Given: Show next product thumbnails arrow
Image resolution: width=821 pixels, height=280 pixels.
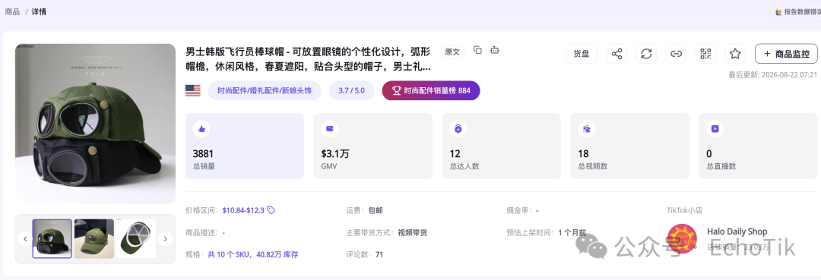Looking at the screenshot, I should click(x=166, y=239).
